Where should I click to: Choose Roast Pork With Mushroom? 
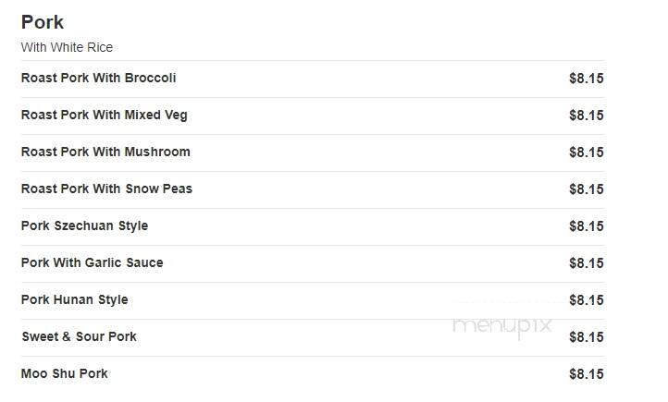point(105,152)
